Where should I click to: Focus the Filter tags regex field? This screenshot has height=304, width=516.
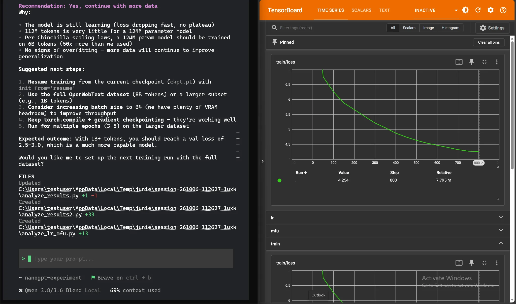coord(328,28)
